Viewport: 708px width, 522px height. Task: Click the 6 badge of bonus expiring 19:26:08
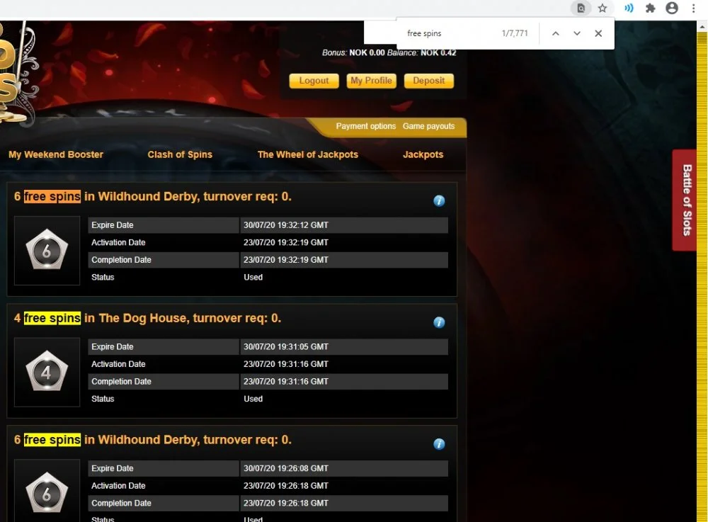[47, 492]
